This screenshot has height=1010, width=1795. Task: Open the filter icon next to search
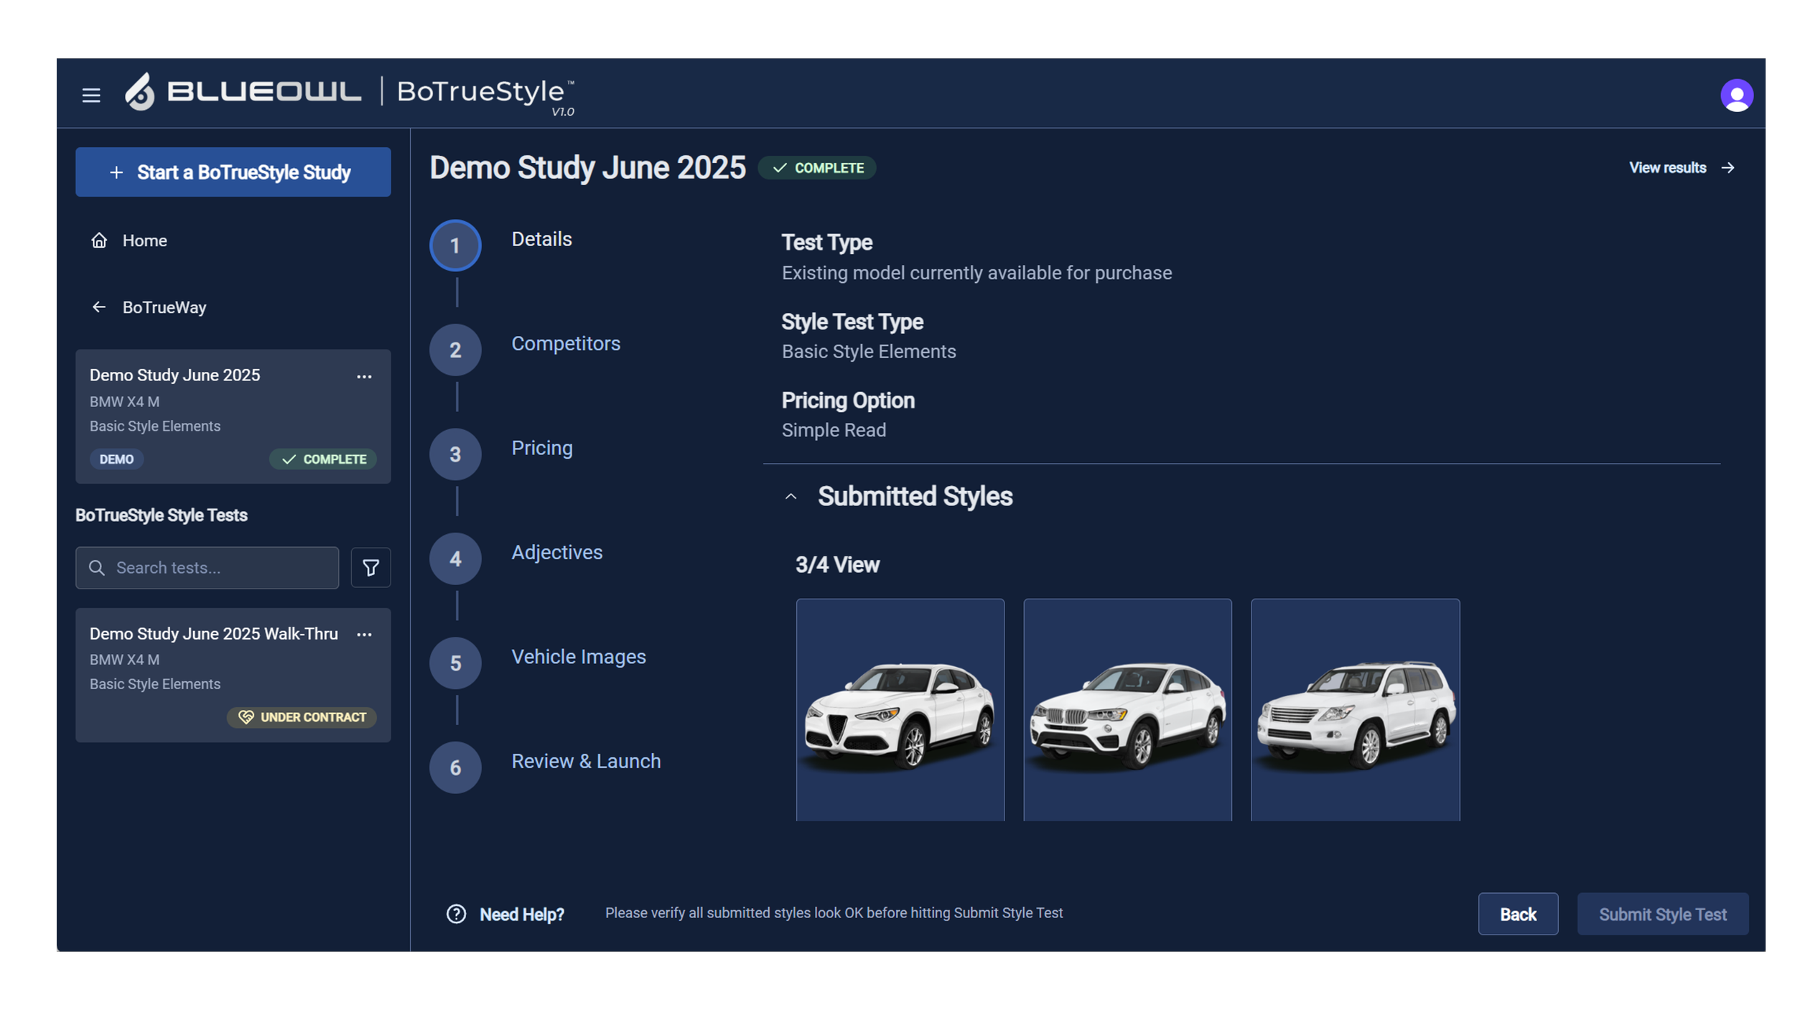coord(370,568)
